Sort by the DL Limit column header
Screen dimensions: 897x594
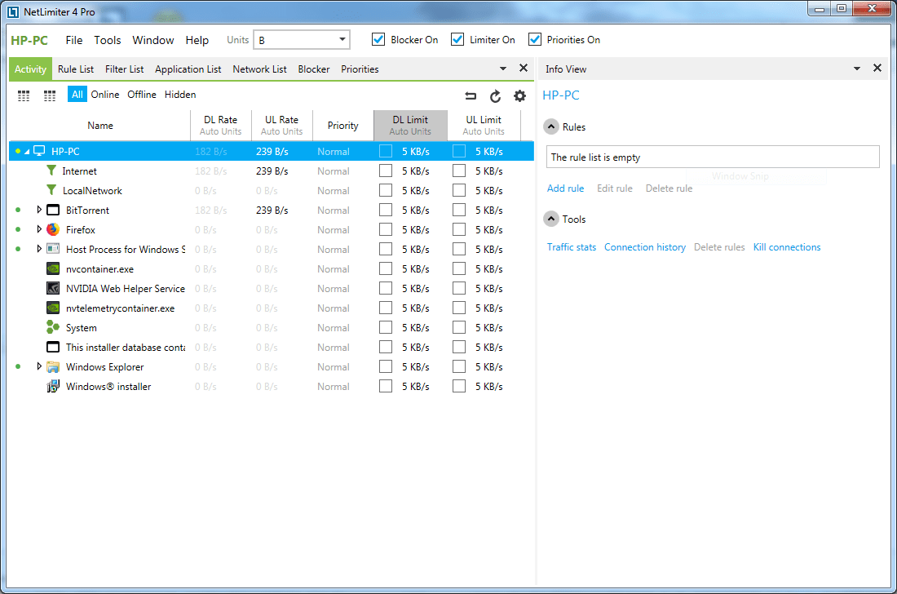(410, 126)
